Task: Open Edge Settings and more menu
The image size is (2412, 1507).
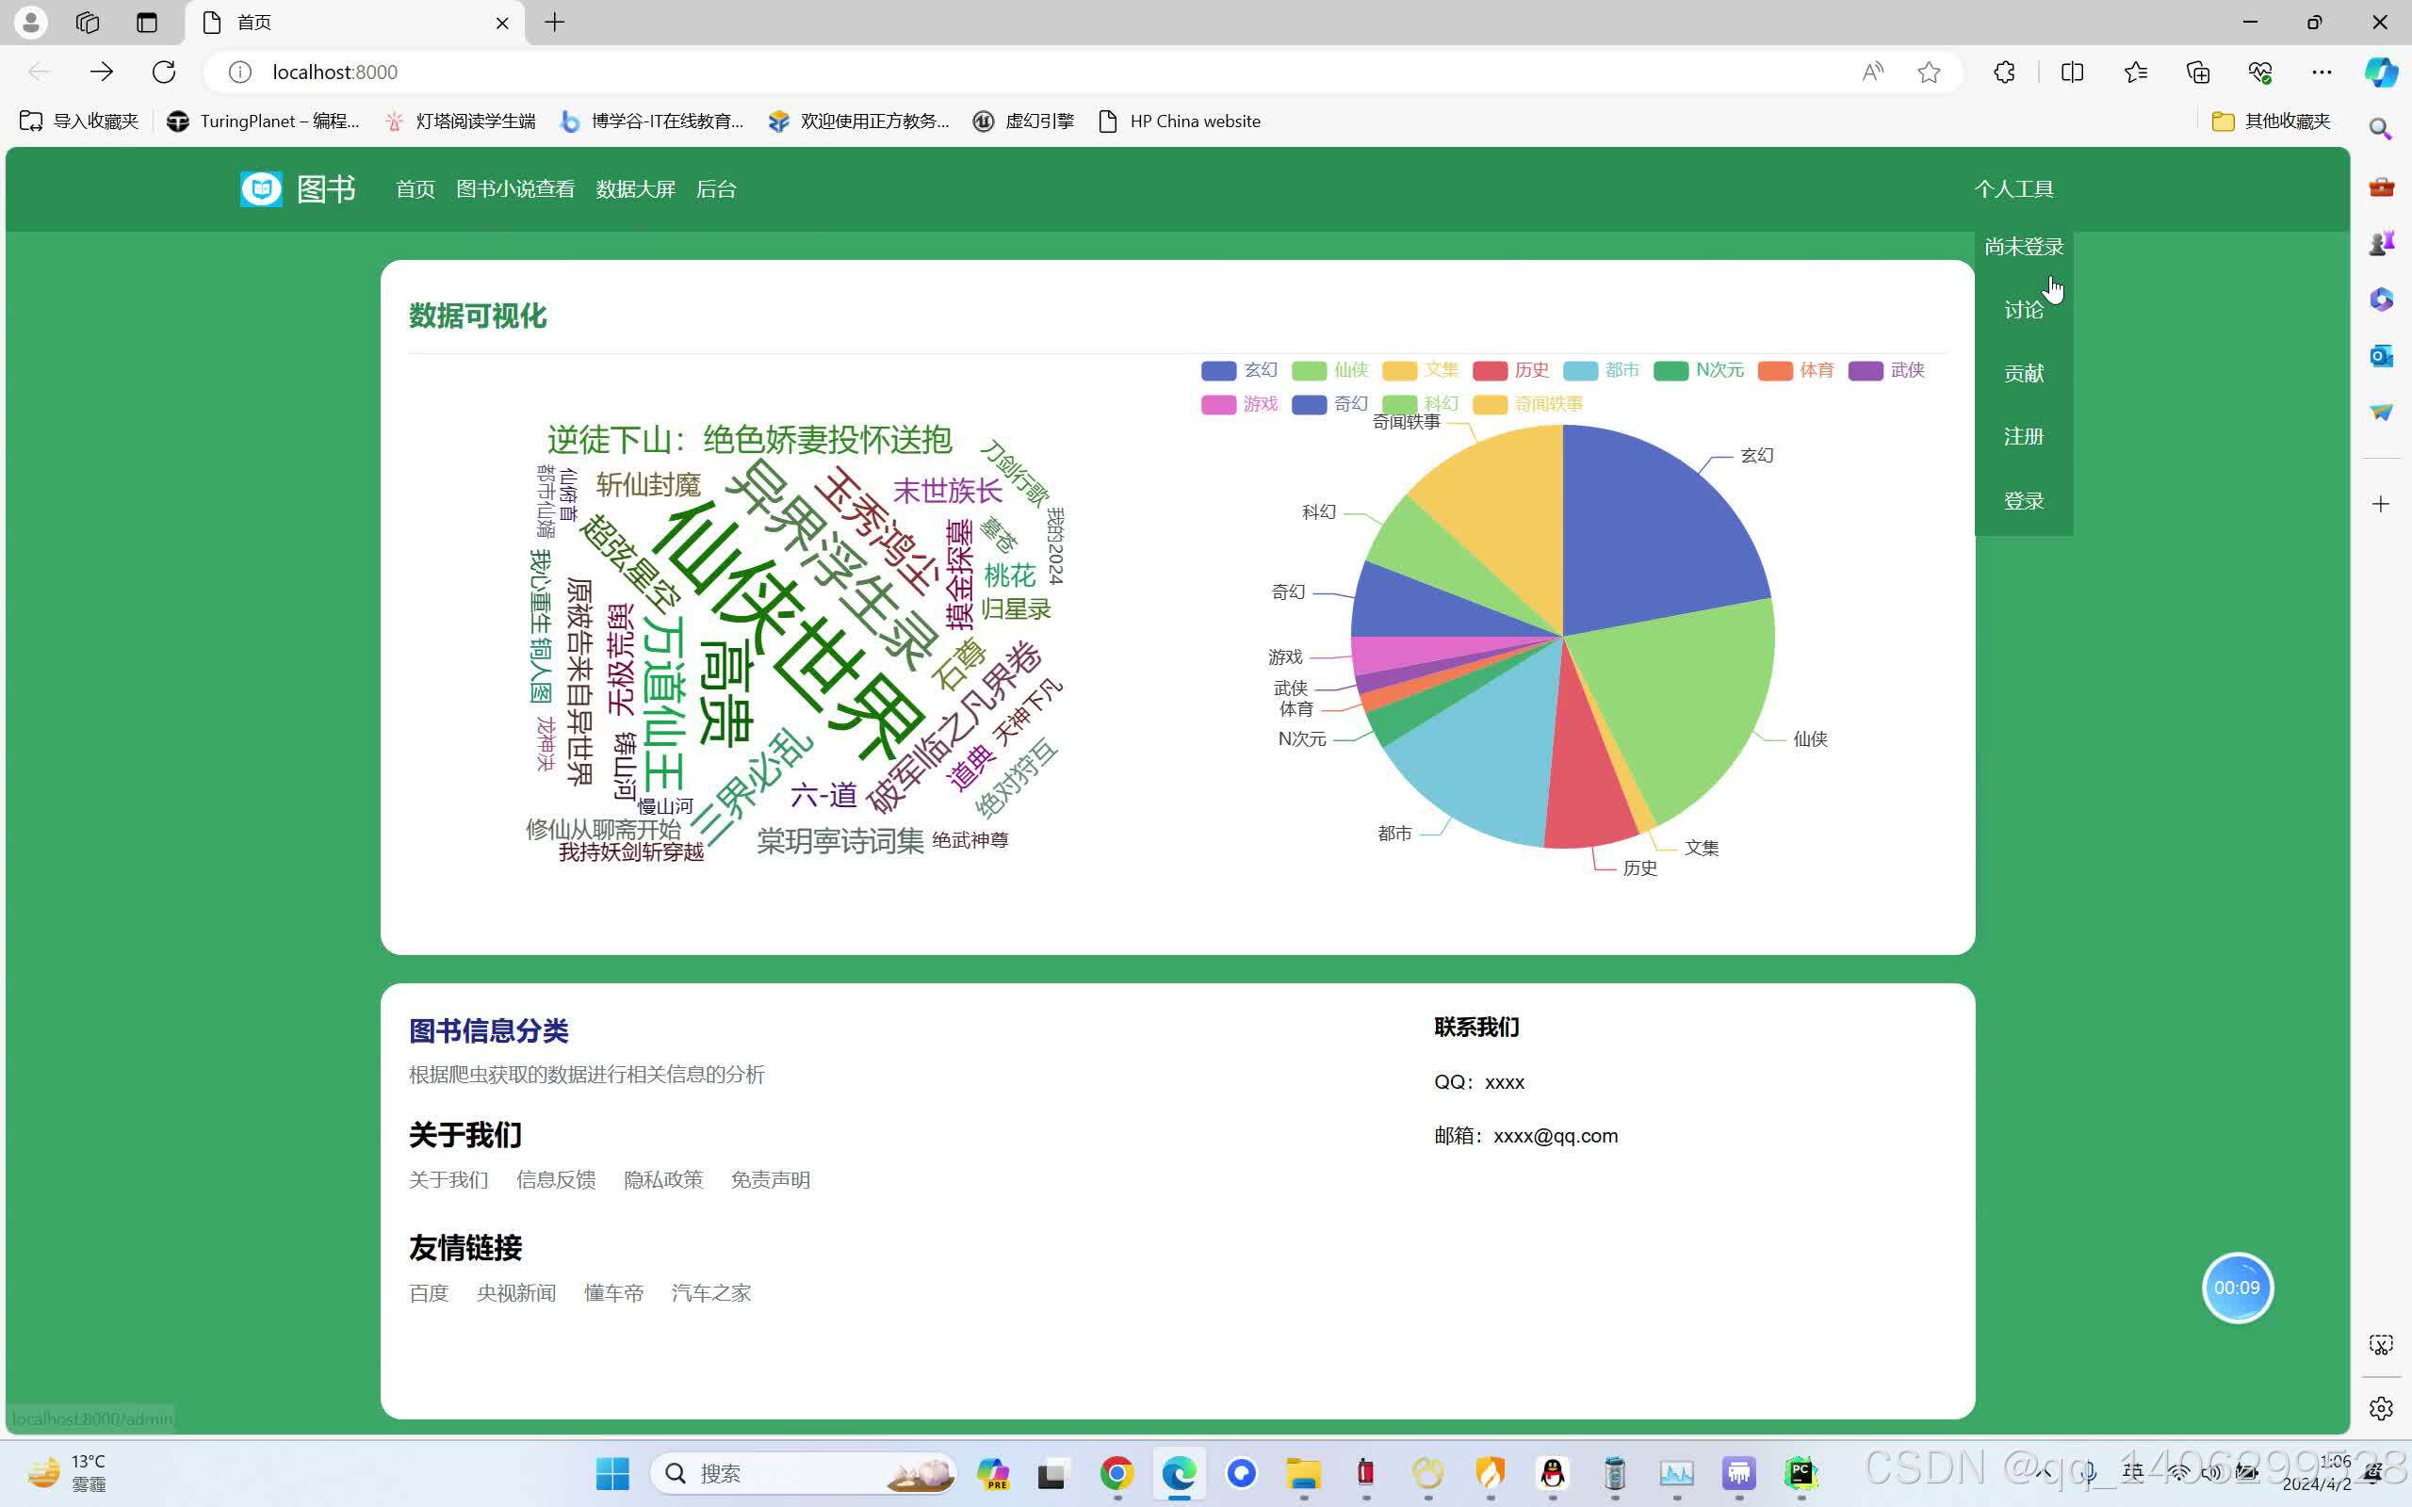Action: [2322, 72]
